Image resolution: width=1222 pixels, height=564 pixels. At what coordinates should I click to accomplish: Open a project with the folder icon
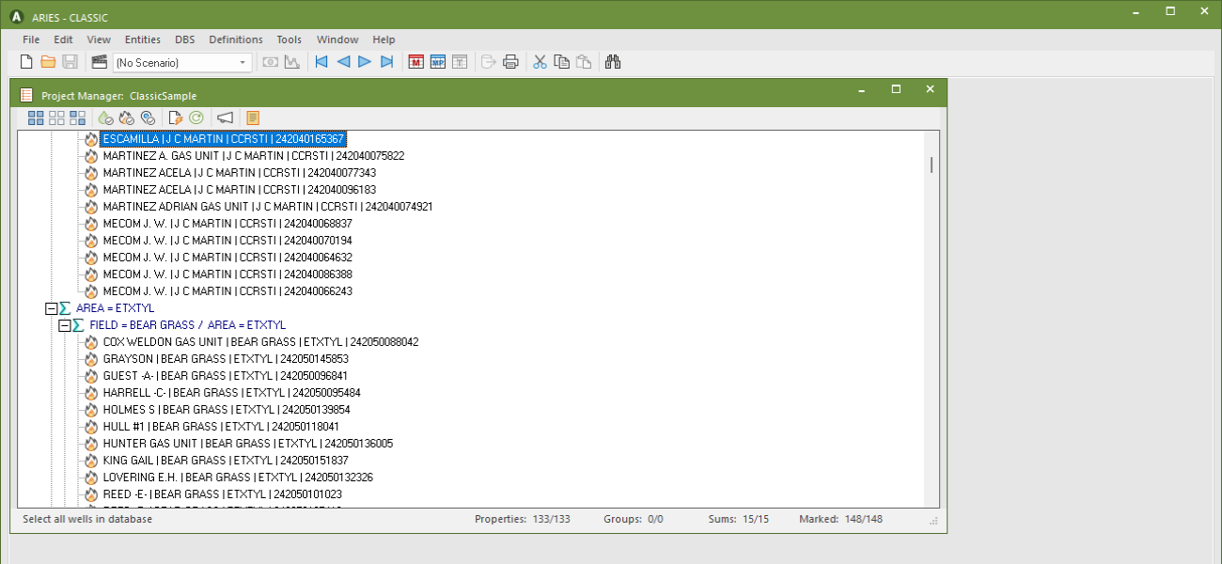[x=48, y=62]
